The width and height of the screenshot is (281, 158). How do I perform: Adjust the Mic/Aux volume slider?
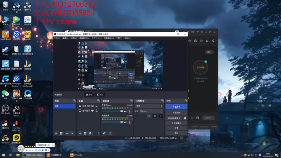point(112,111)
